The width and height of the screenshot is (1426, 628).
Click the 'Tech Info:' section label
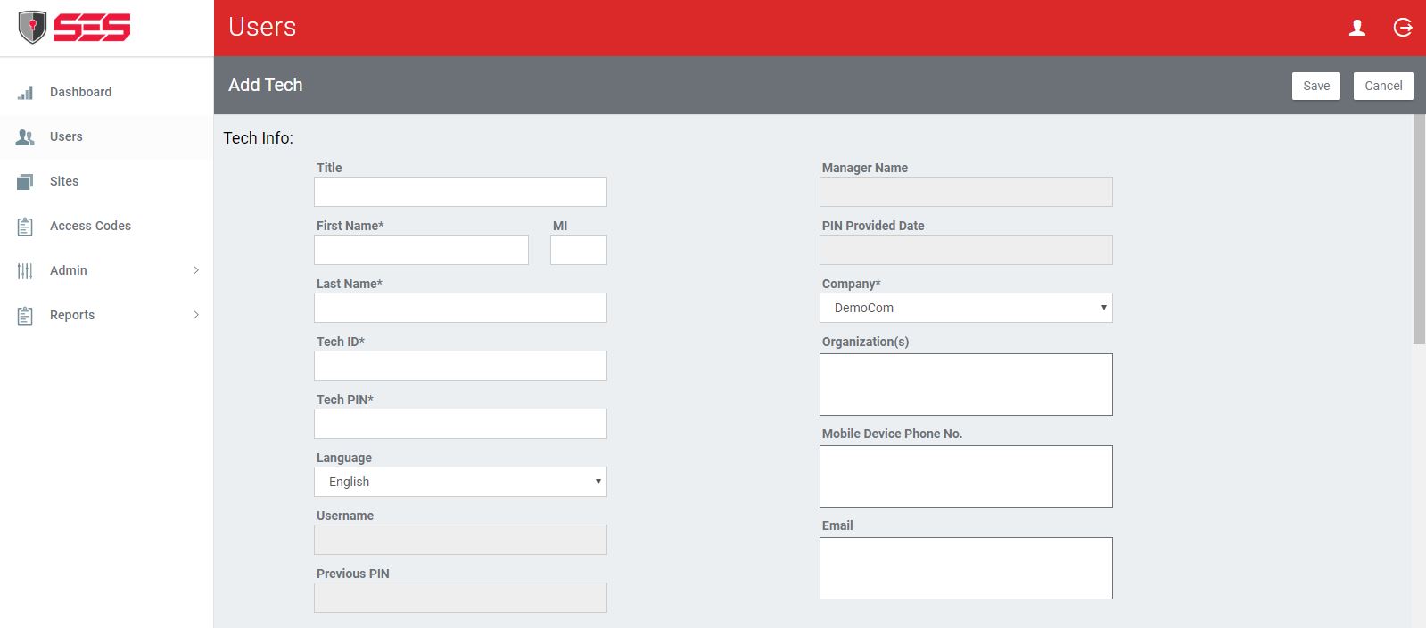click(x=258, y=138)
